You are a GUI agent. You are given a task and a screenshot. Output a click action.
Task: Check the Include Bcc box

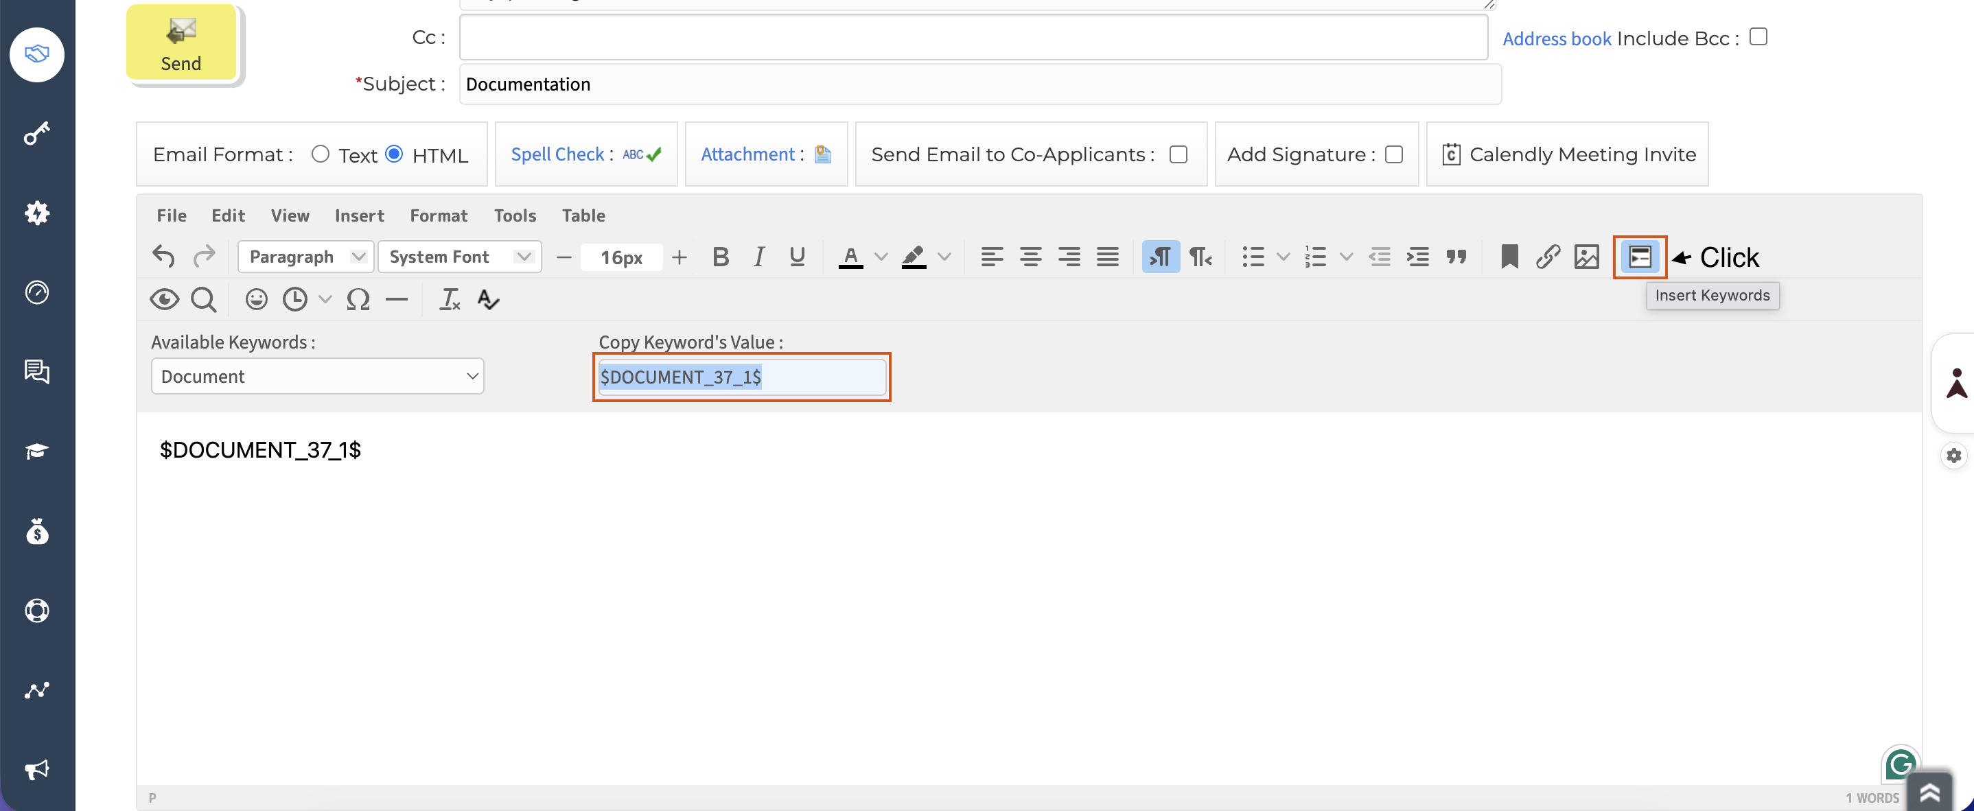click(1758, 37)
